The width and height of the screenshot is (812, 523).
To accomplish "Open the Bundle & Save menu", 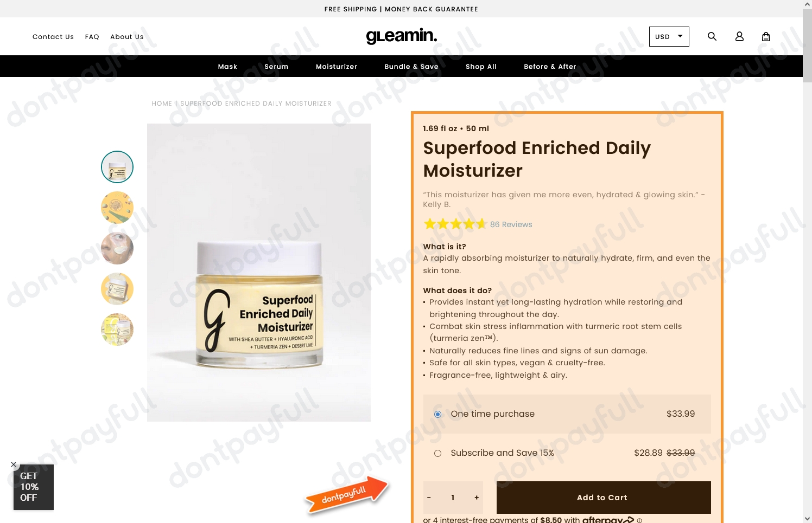I will coord(411,66).
